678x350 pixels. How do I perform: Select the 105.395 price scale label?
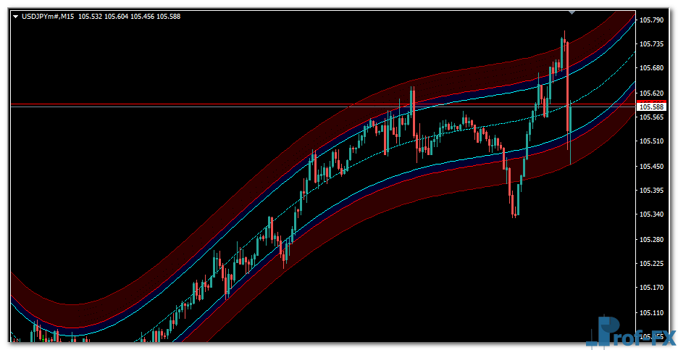coord(652,190)
